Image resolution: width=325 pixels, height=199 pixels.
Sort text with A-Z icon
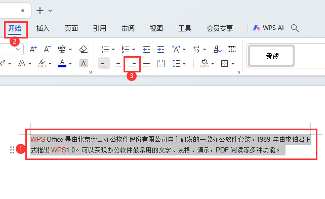[x=218, y=49]
